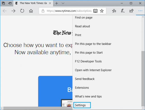Minimize the Edge window

coord(122,3)
